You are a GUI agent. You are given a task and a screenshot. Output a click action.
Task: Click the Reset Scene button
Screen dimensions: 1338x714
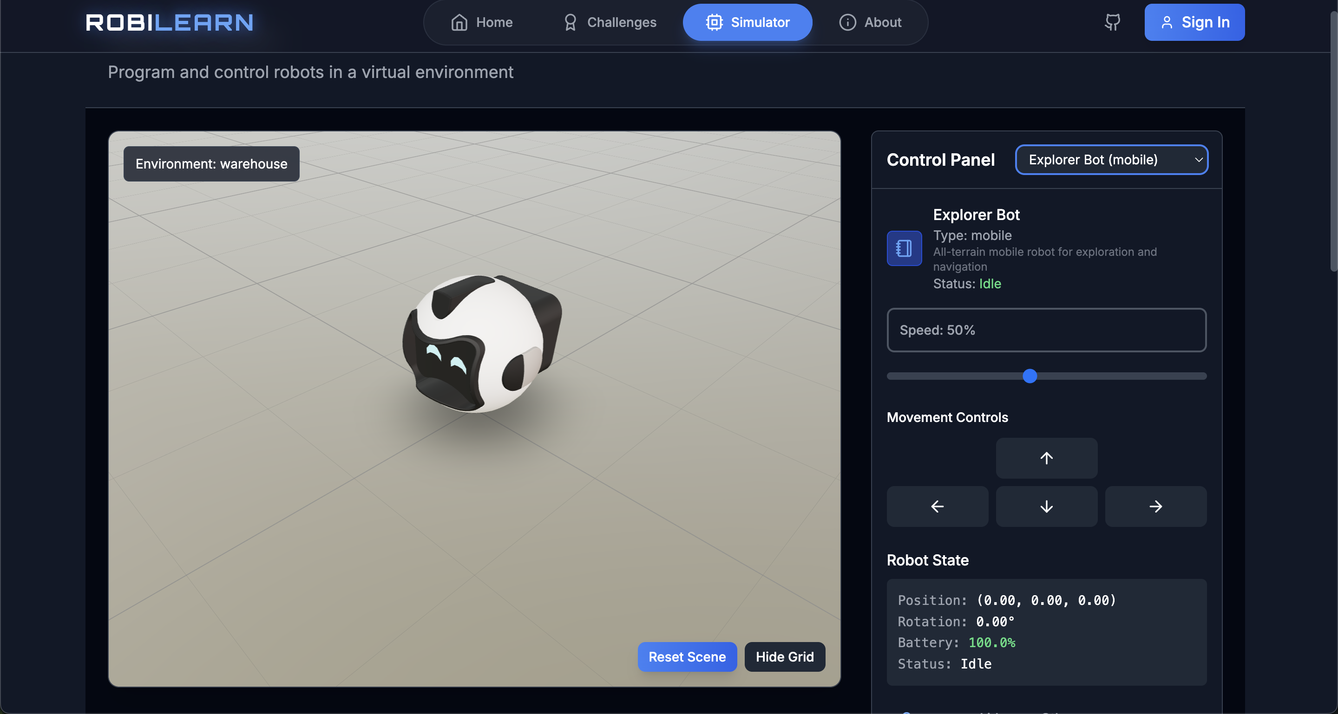coord(687,656)
